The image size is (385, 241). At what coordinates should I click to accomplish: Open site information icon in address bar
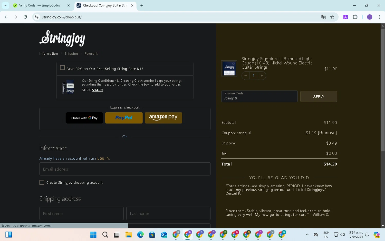(x=37, y=17)
